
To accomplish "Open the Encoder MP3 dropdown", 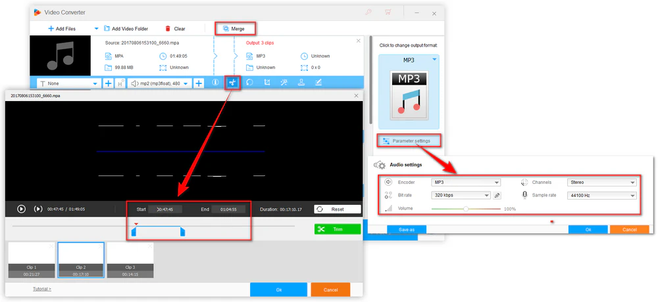I will pyautogui.click(x=466, y=183).
